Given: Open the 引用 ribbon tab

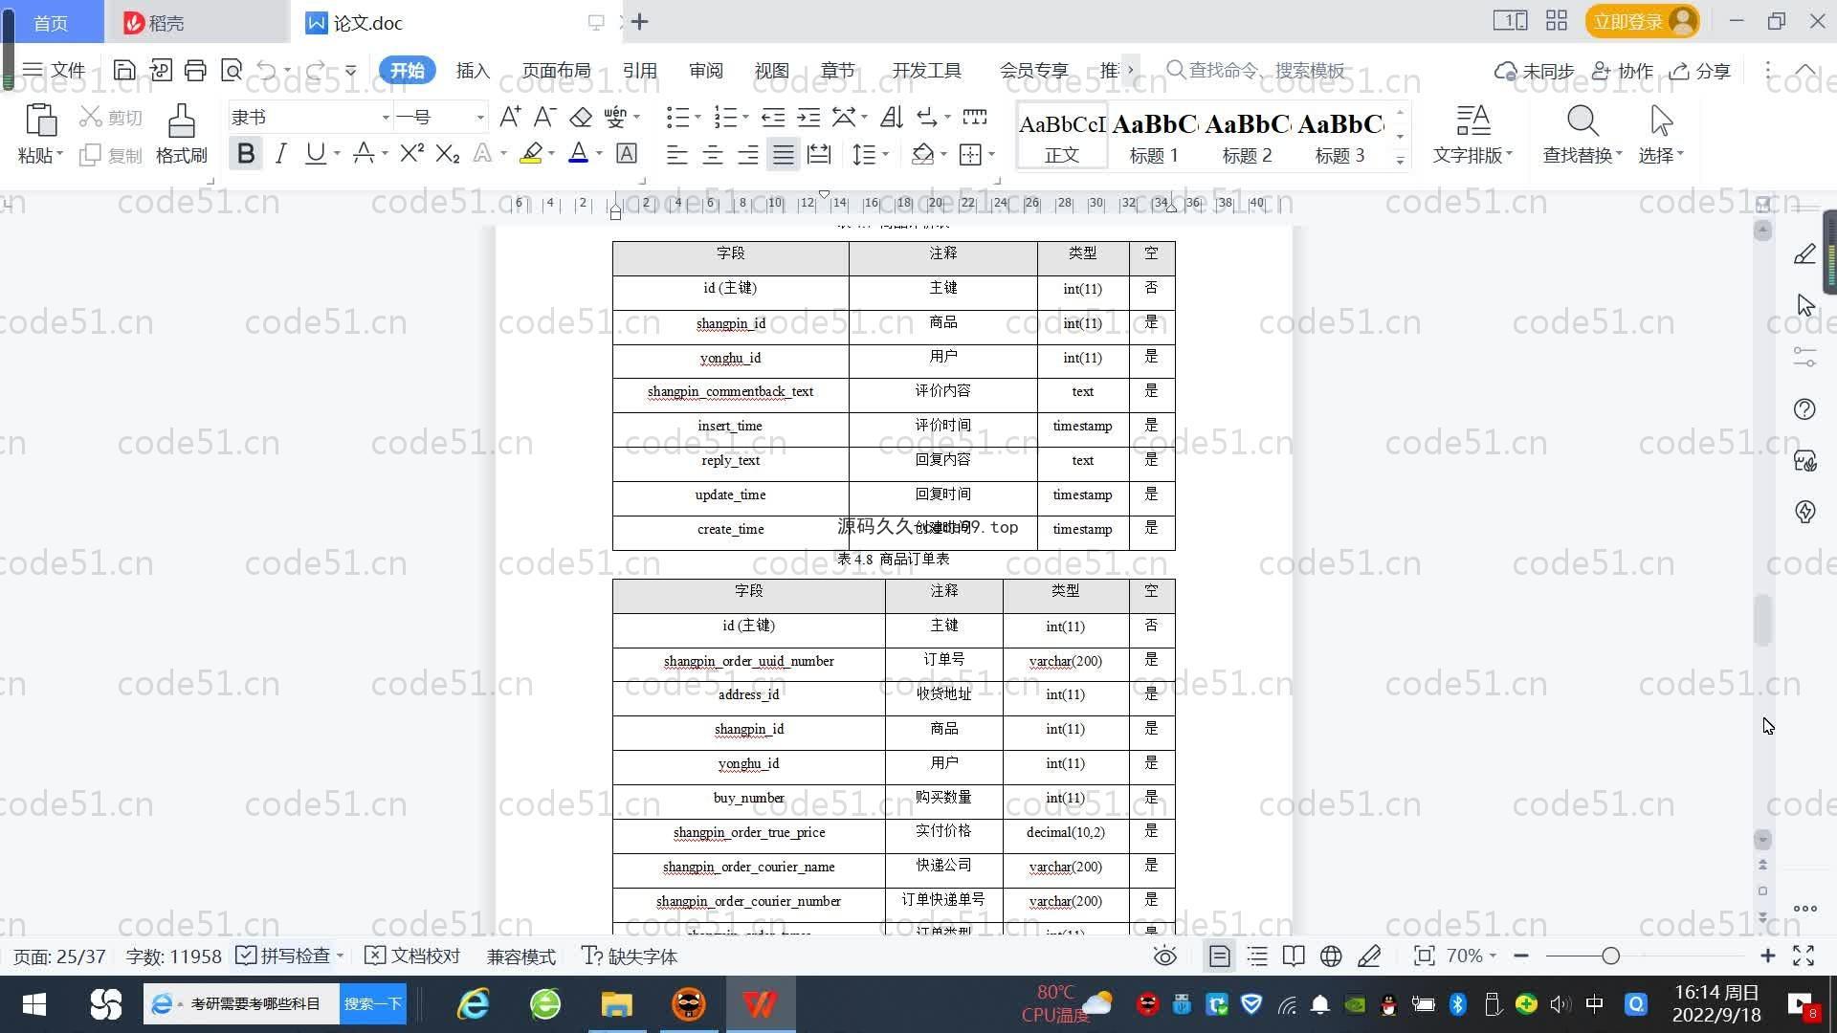Looking at the screenshot, I should tap(639, 71).
